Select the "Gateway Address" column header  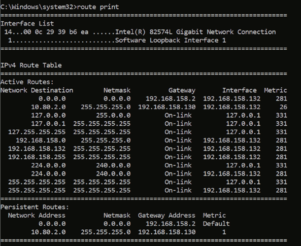(x=166, y=215)
